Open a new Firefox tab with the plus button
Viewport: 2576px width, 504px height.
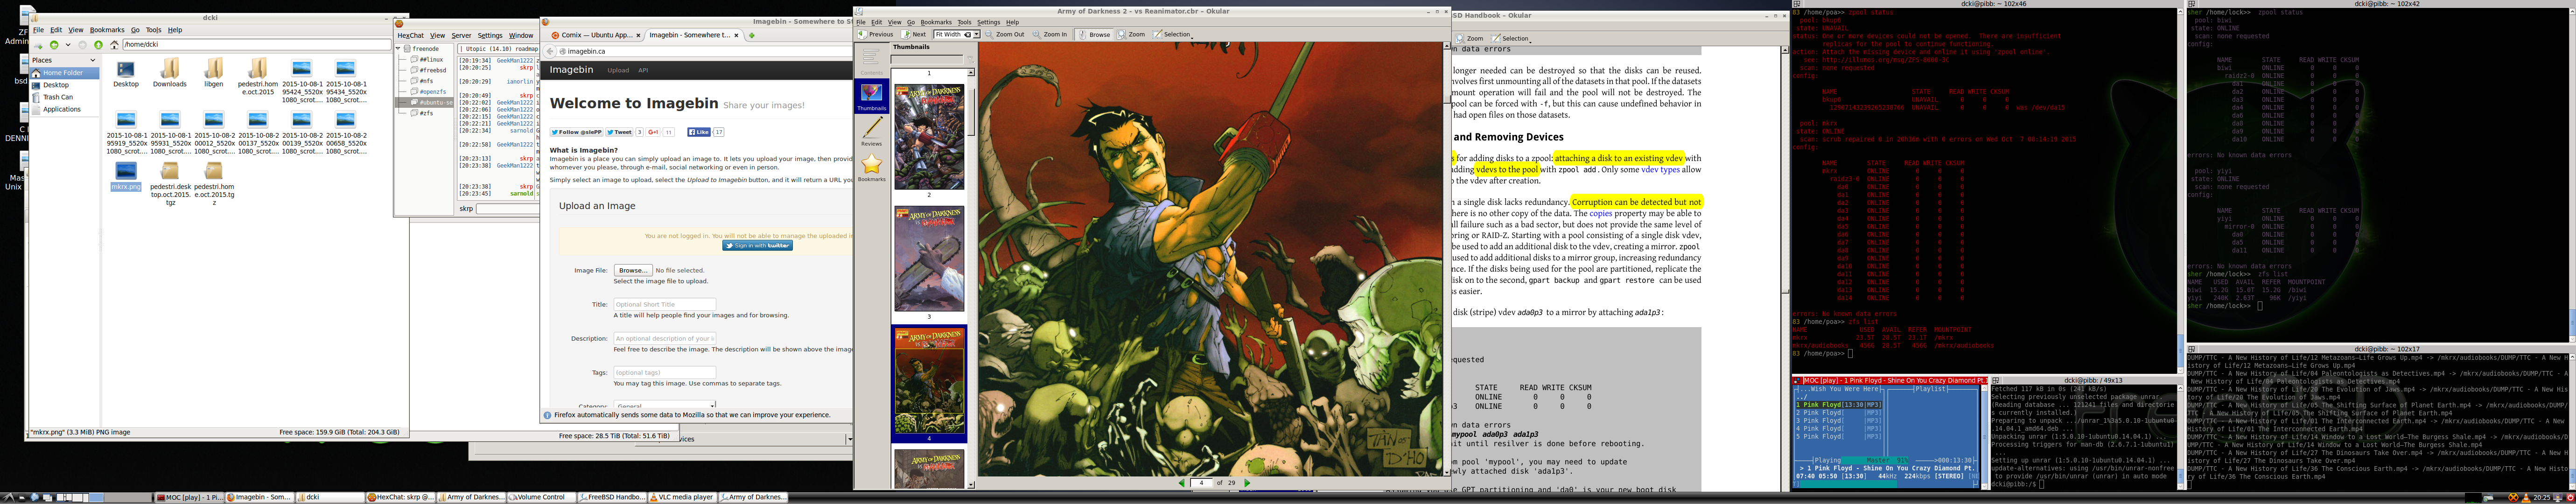(752, 35)
